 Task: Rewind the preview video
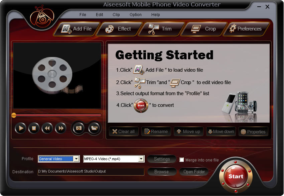(x=47, y=128)
